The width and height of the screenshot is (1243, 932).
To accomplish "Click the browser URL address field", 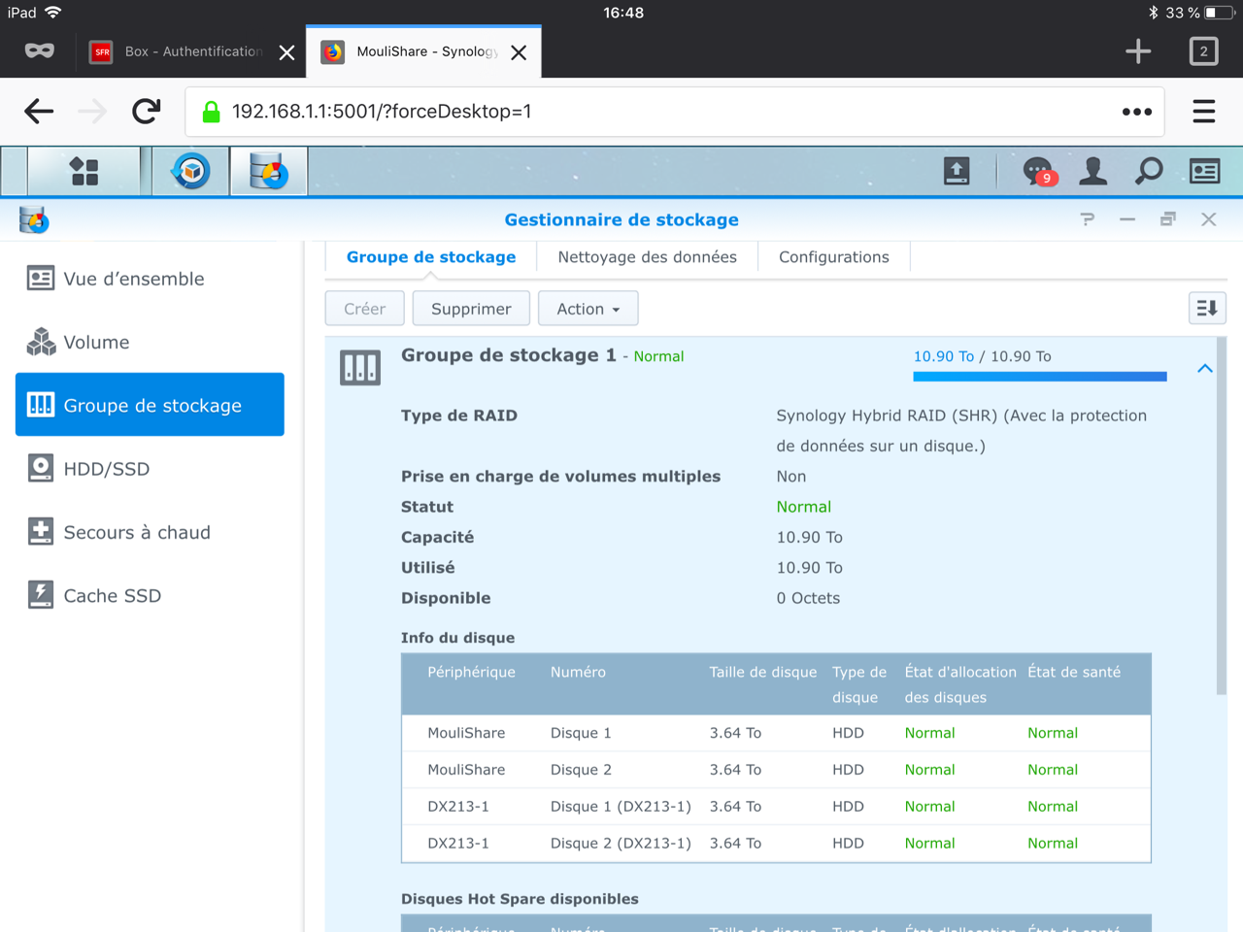I will 676,112.
